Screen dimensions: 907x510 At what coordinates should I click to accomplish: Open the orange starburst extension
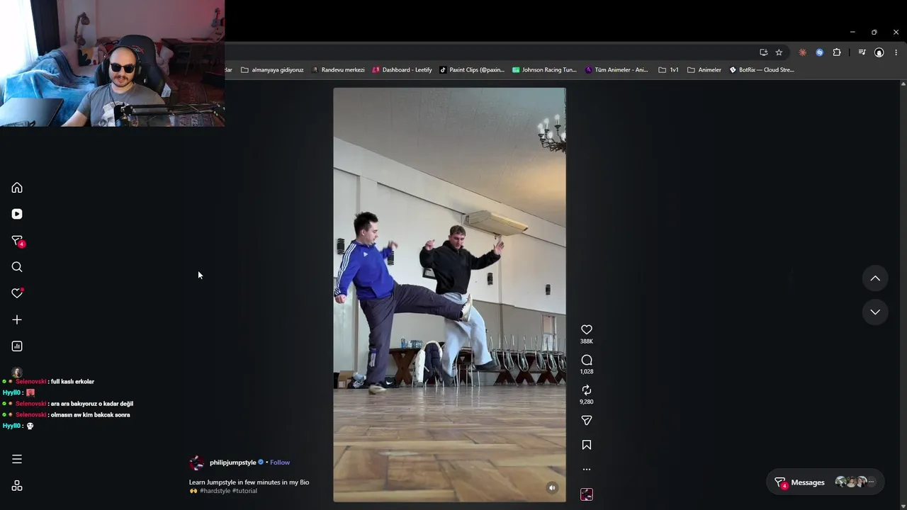[803, 52]
